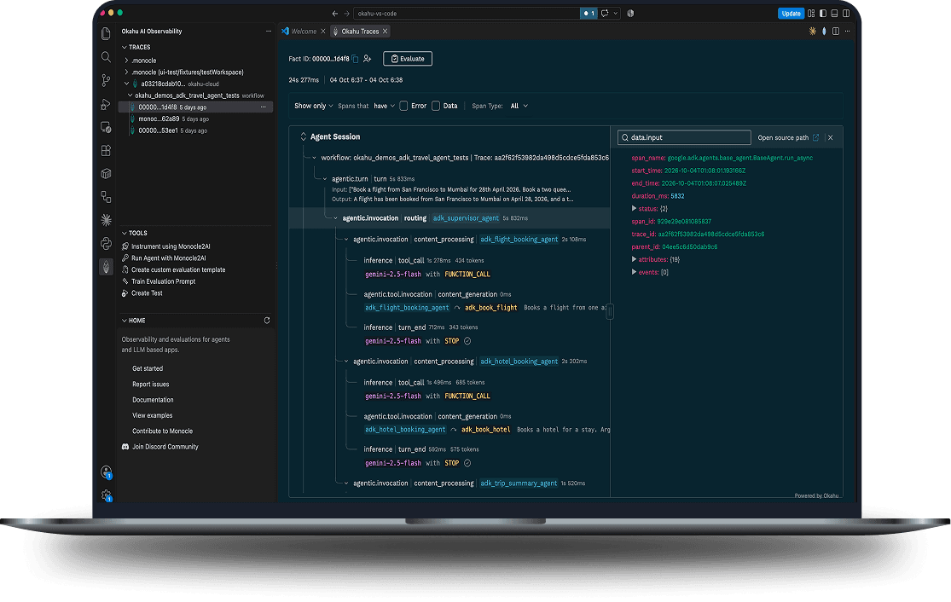Open the Show only dropdown
951x602 pixels.
click(314, 106)
